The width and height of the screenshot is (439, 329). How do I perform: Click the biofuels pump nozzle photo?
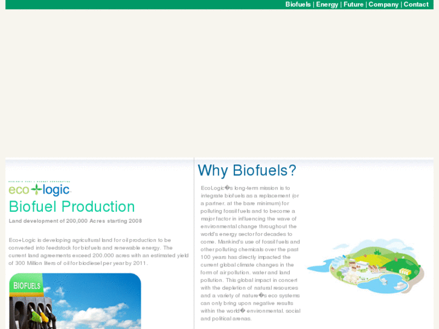point(75,301)
